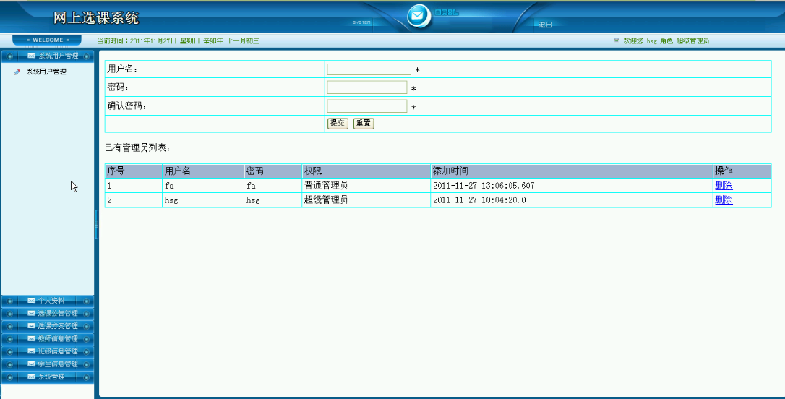The image size is (785, 399).
Task: Click the timestamp 2011-11-27 13:06:05.607
Action: 484,186
